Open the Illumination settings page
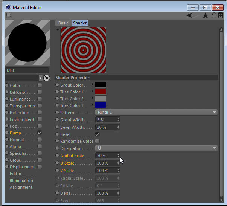 [21, 180]
